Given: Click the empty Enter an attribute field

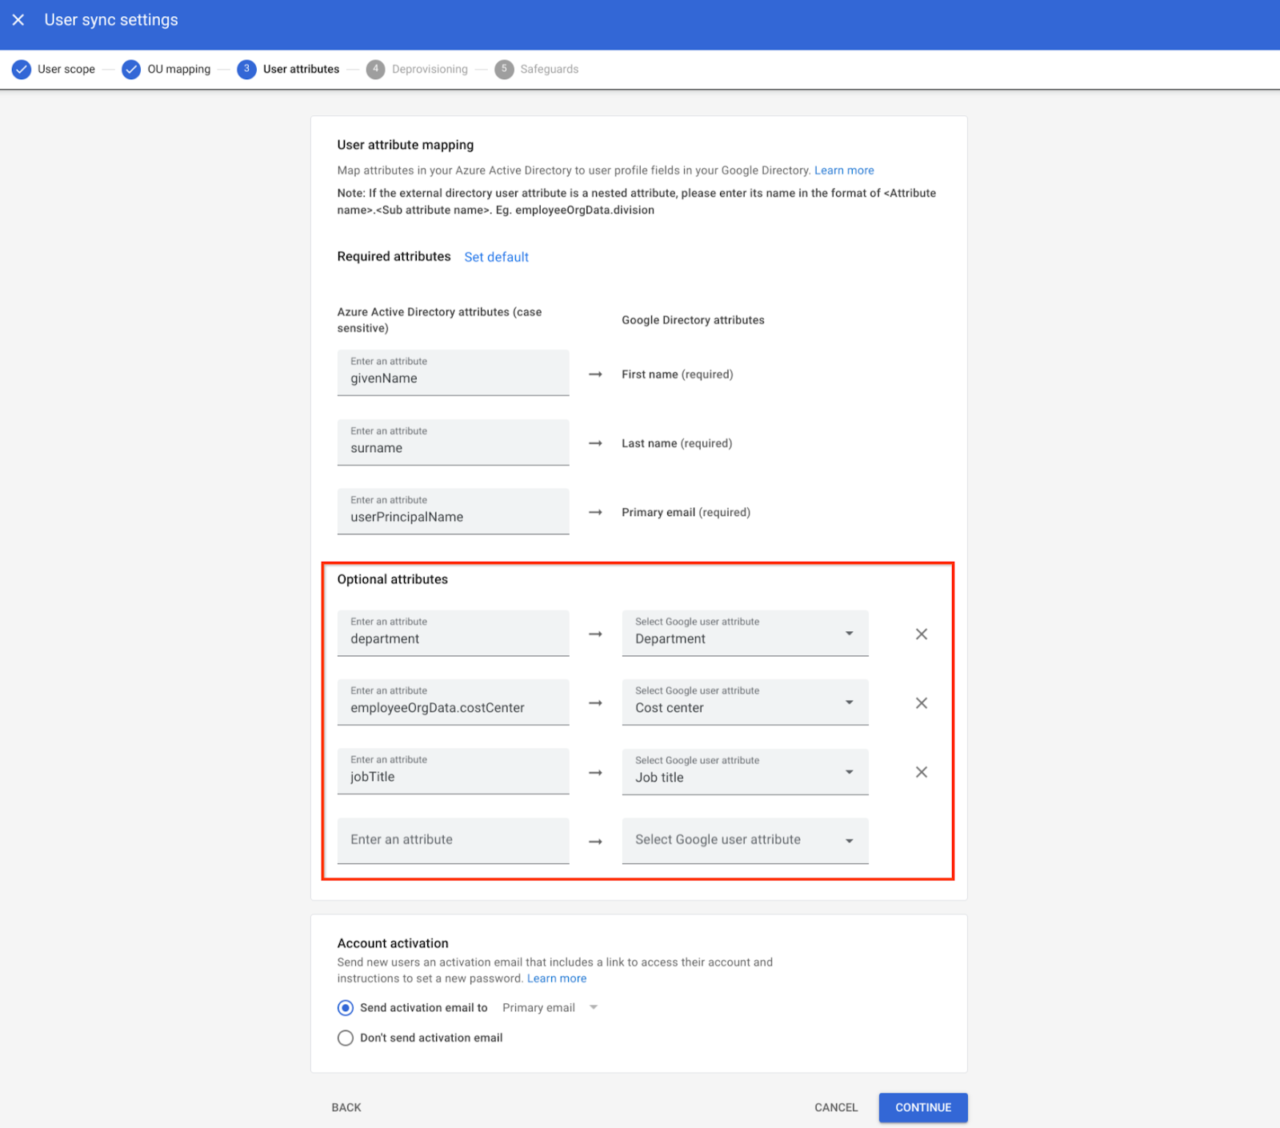Looking at the screenshot, I should coord(453,840).
